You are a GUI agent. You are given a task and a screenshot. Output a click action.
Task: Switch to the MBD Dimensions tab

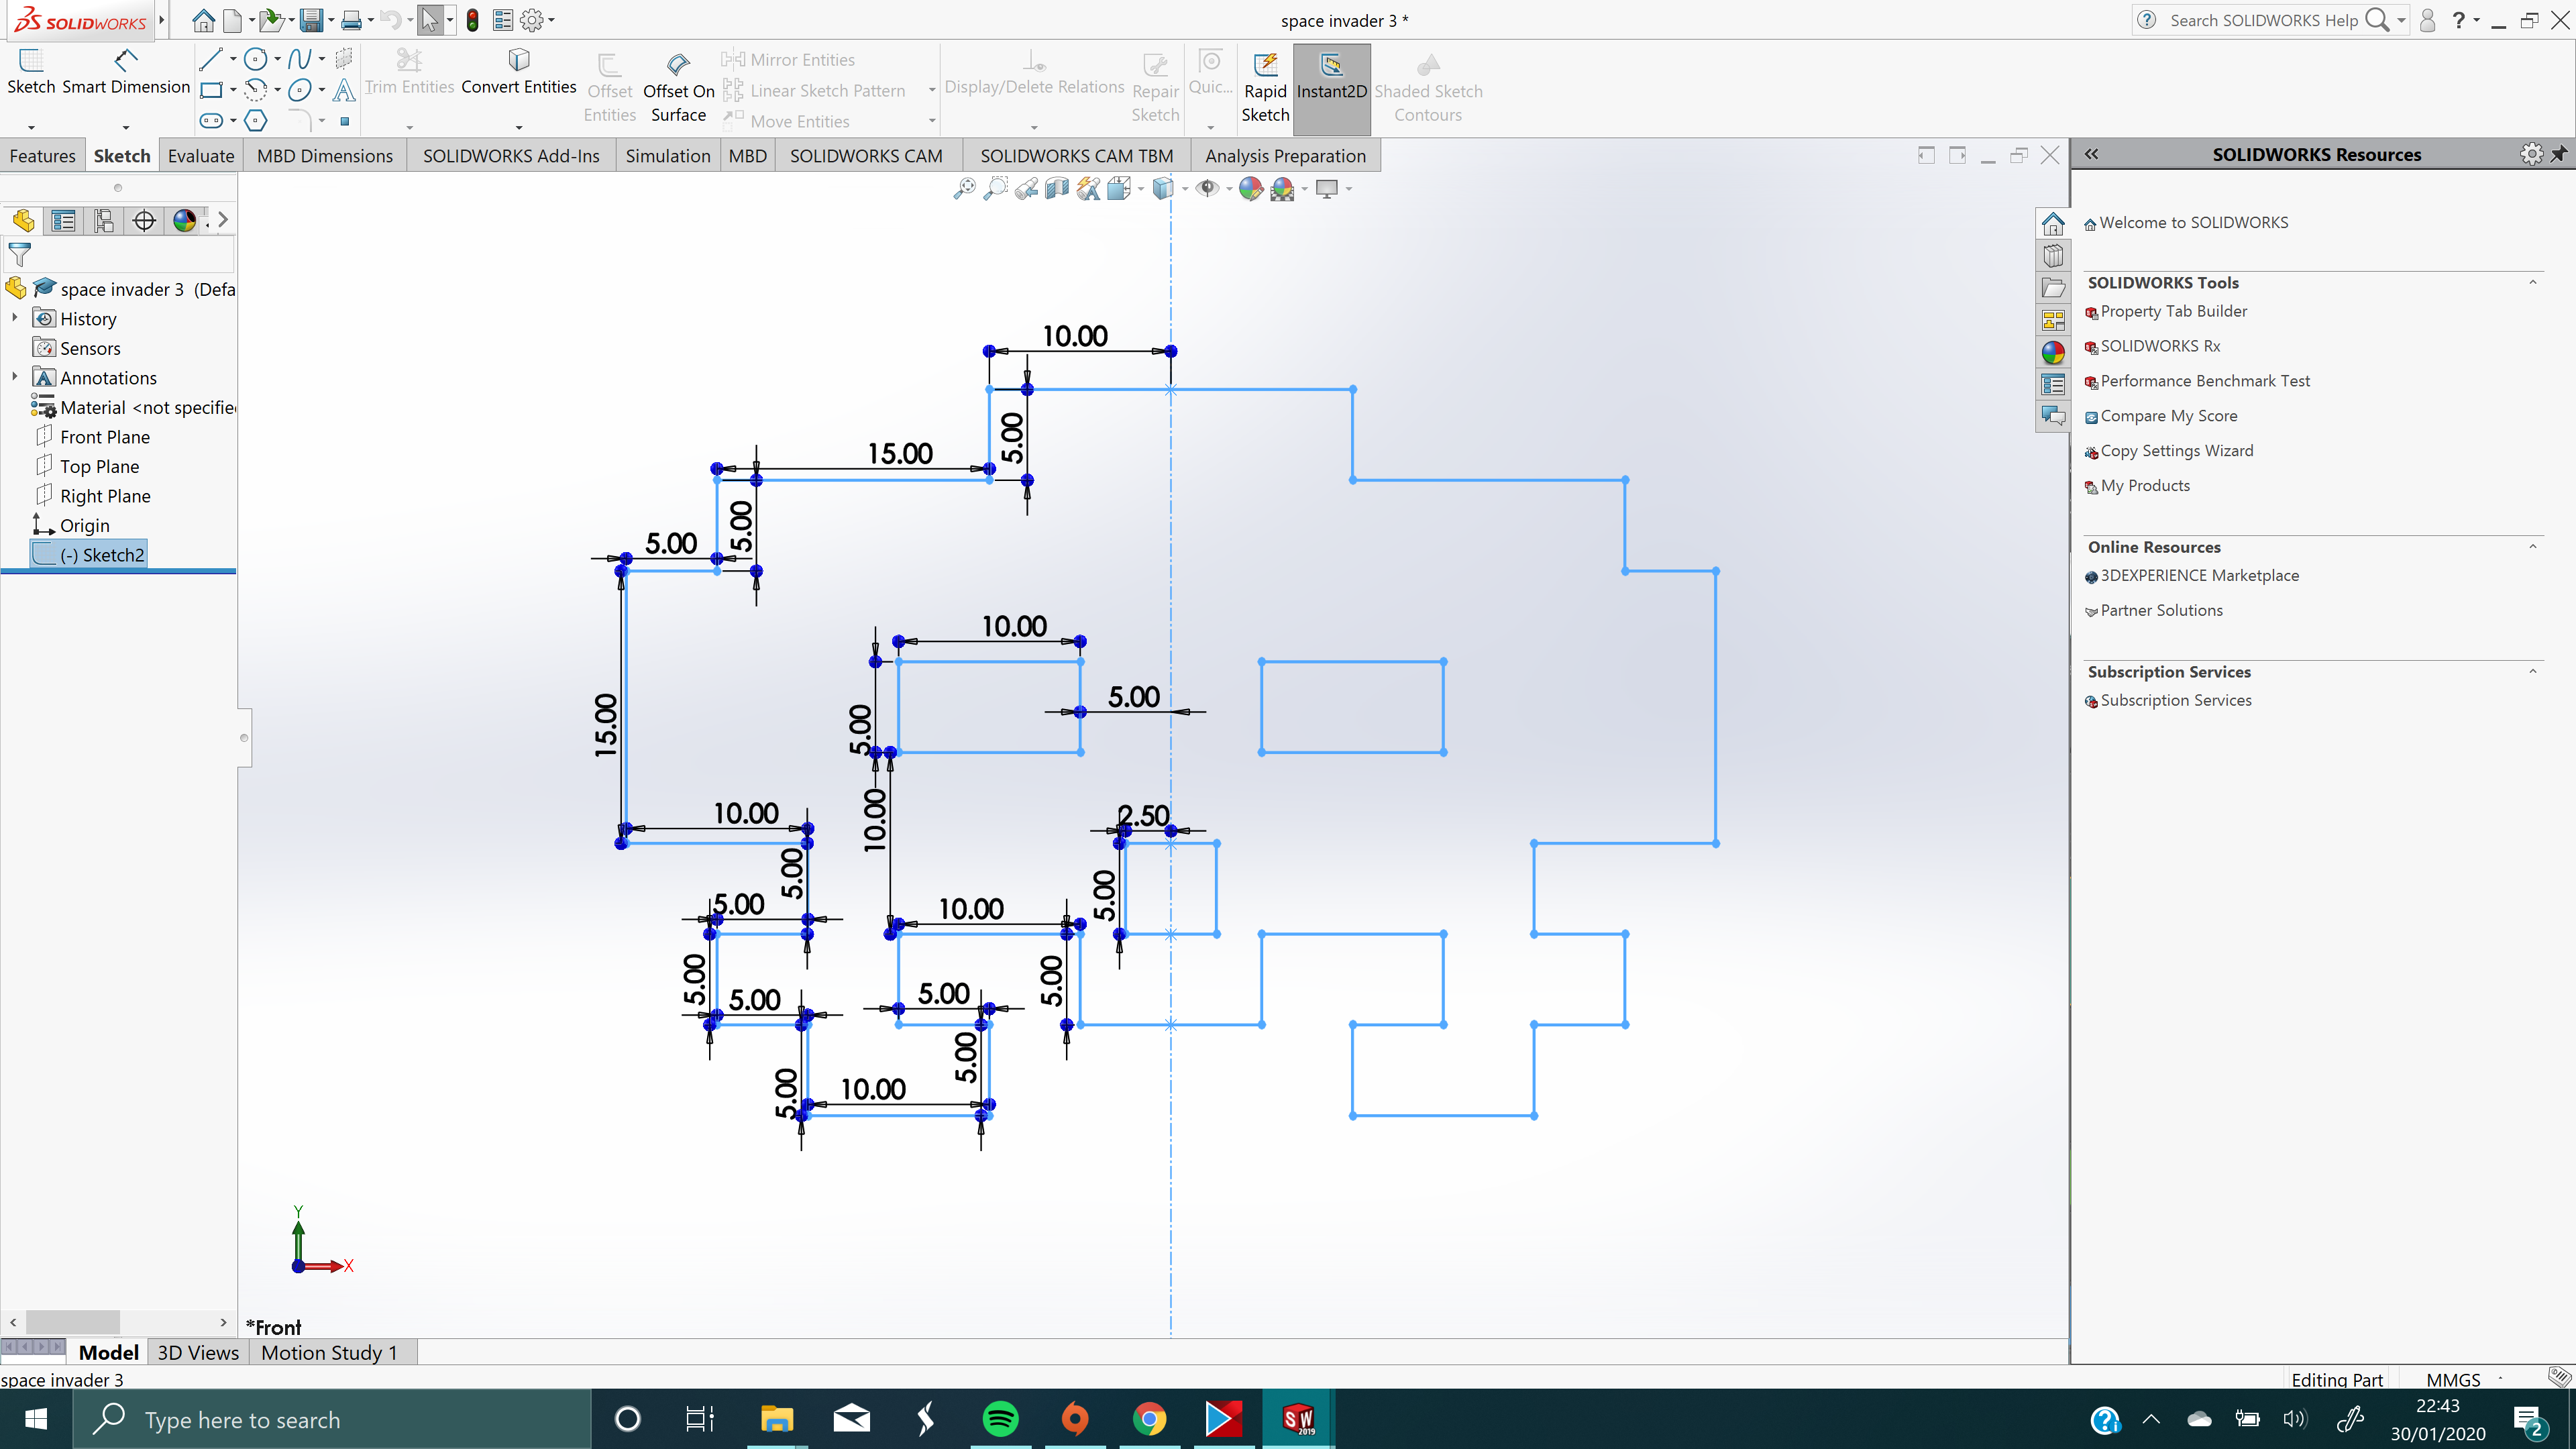click(325, 156)
